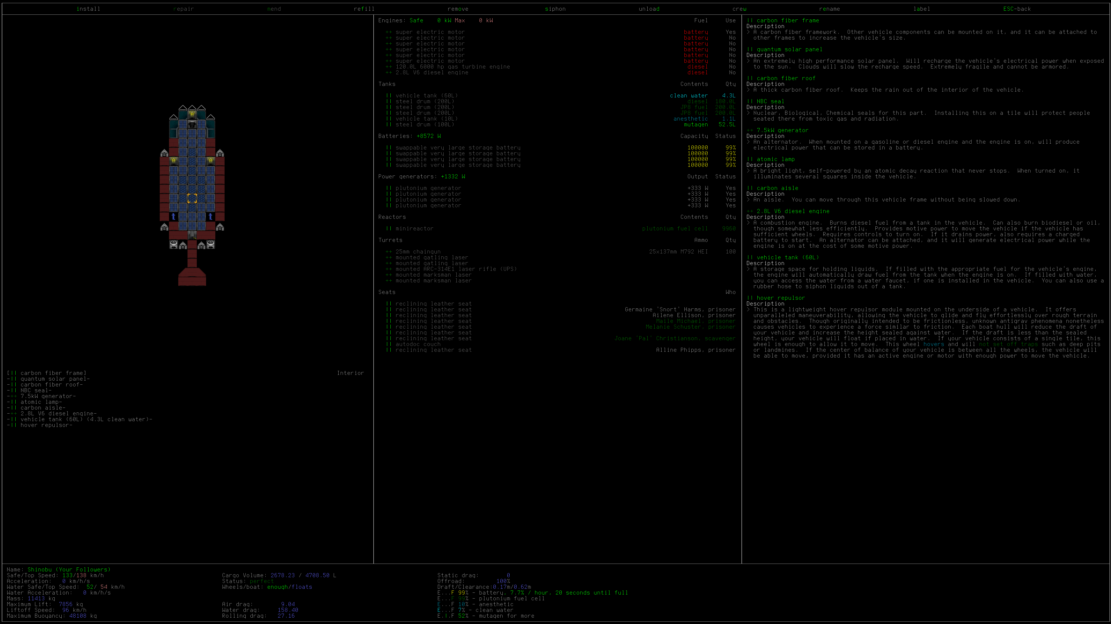Open the install menu option
Image resolution: width=1111 pixels, height=624 pixels.
tap(89, 9)
